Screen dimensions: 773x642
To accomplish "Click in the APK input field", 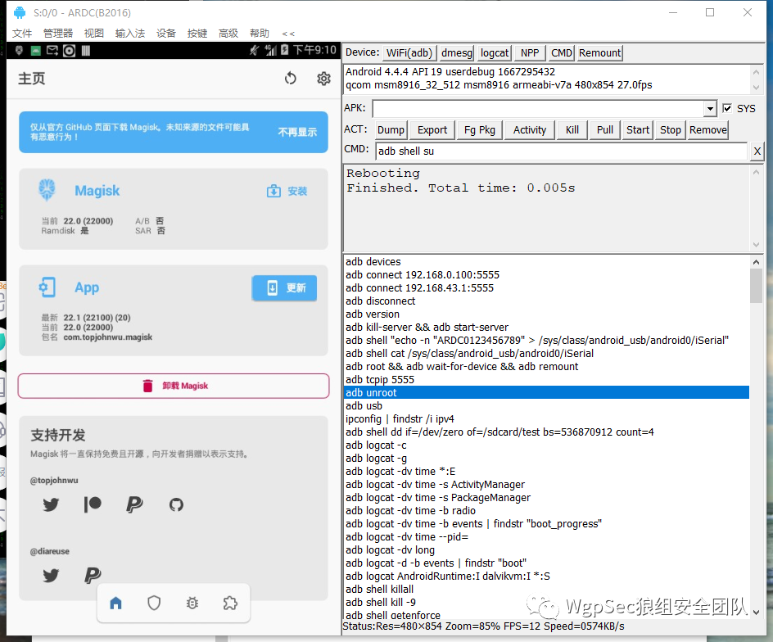I will click(x=539, y=108).
